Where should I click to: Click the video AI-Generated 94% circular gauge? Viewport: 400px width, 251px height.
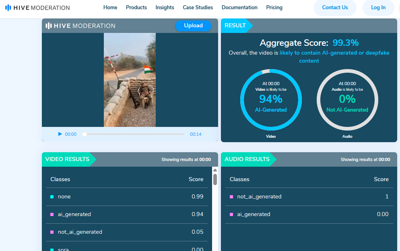pyautogui.click(x=271, y=100)
